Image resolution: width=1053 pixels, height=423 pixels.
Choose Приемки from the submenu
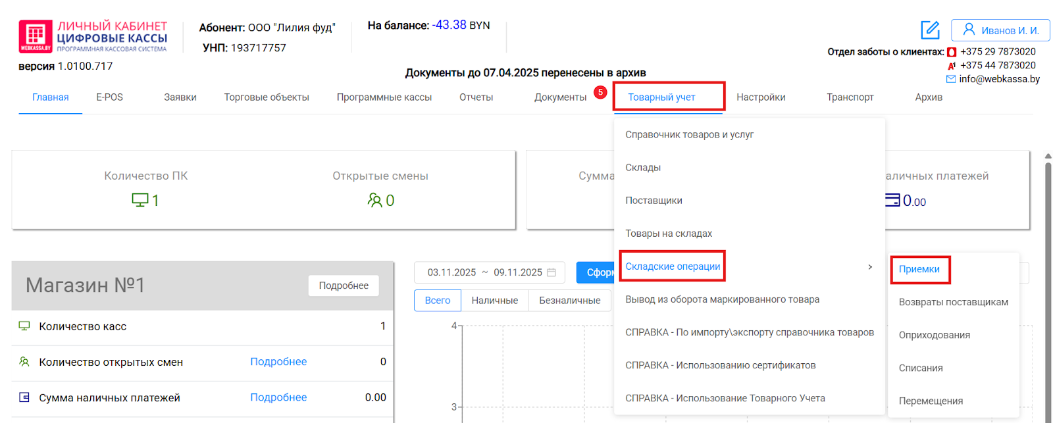click(x=919, y=269)
